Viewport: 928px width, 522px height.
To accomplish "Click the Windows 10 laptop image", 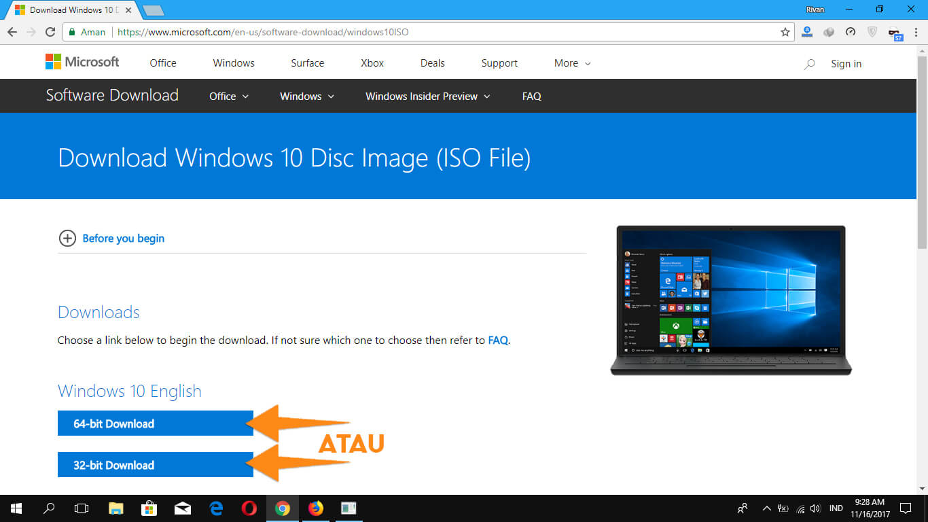I will 730,300.
